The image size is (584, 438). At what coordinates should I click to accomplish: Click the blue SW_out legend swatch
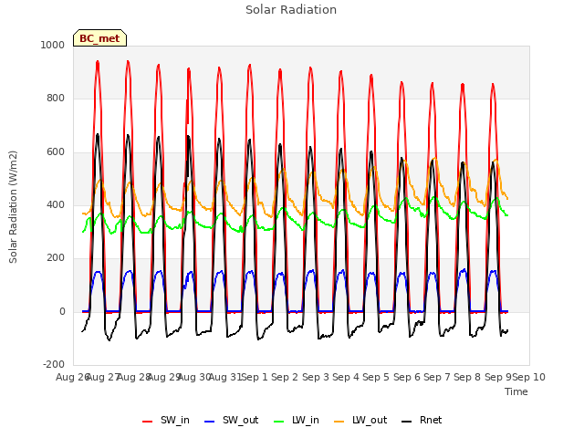click(x=210, y=422)
